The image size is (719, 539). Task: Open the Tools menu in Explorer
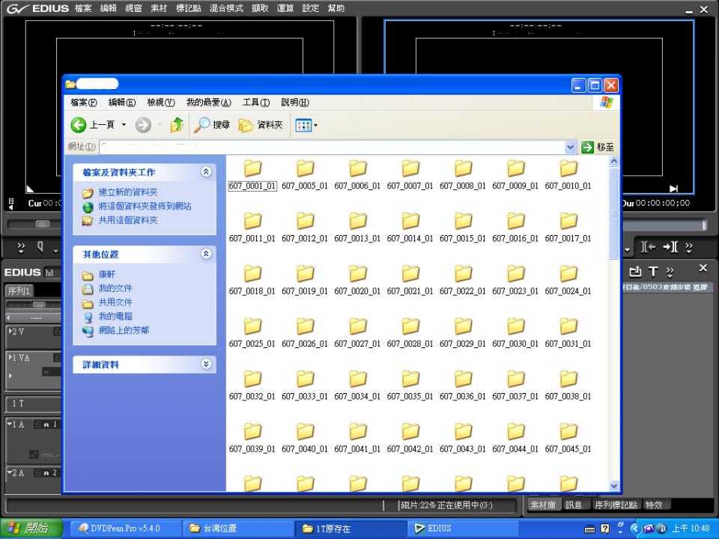[x=255, y=103]
